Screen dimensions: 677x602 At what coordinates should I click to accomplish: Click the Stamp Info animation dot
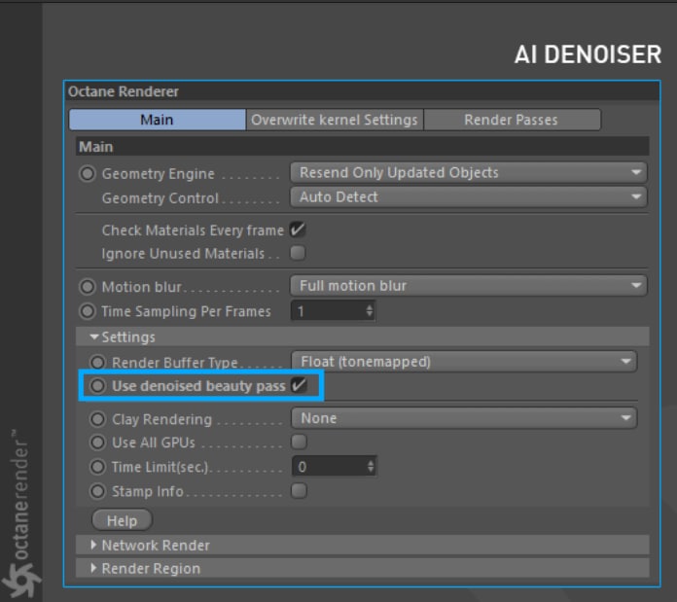click(97, 491)
